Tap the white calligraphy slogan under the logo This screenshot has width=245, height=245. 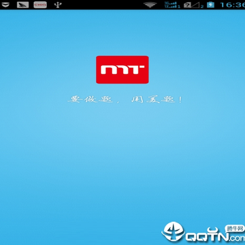pyautogui.click(x=125, y=99)
